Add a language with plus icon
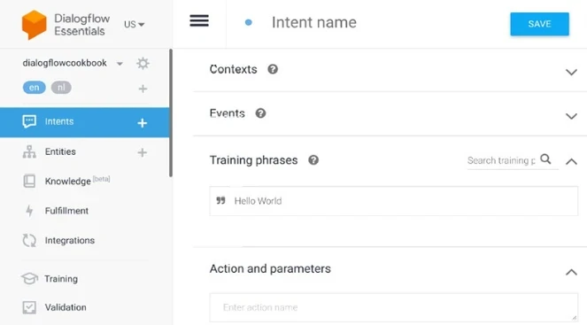This screenshot has width=587, height=325. [143, 89]
